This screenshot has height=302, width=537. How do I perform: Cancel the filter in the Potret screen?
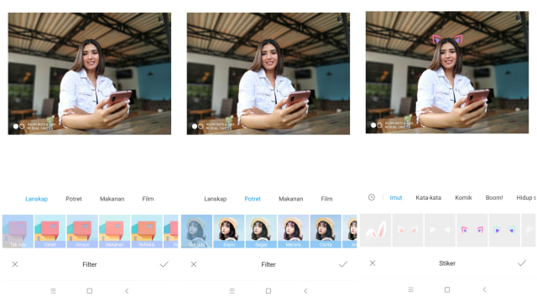tap(194, 264)
